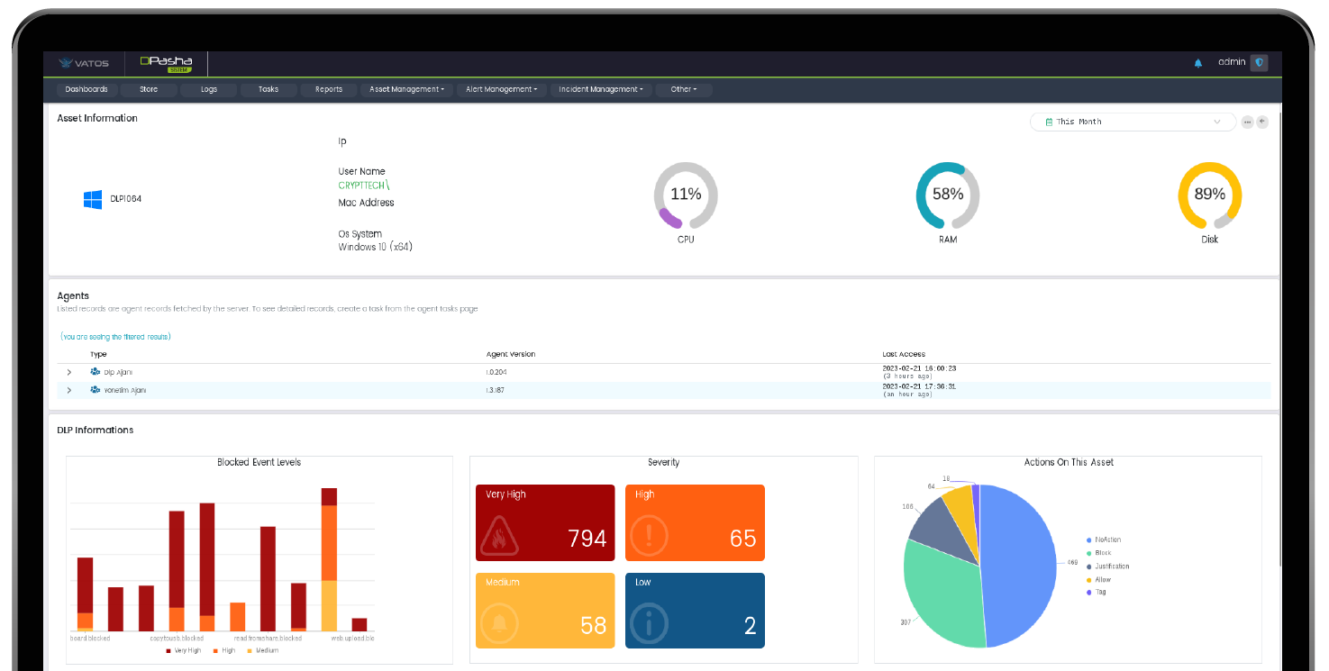Open the Very High severity card
This screenshot has height=671, width=1329.
click(545, 522)
